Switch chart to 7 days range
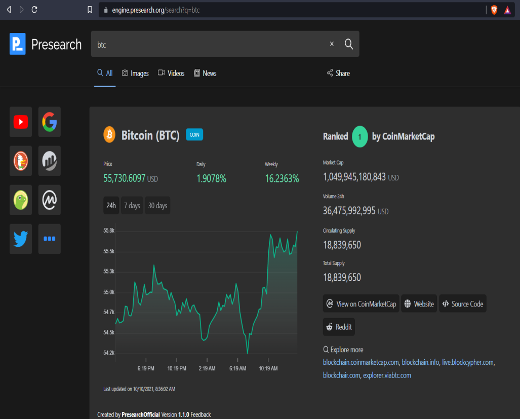The height and width of the screenshot is (419, 520). pos(132,205)
